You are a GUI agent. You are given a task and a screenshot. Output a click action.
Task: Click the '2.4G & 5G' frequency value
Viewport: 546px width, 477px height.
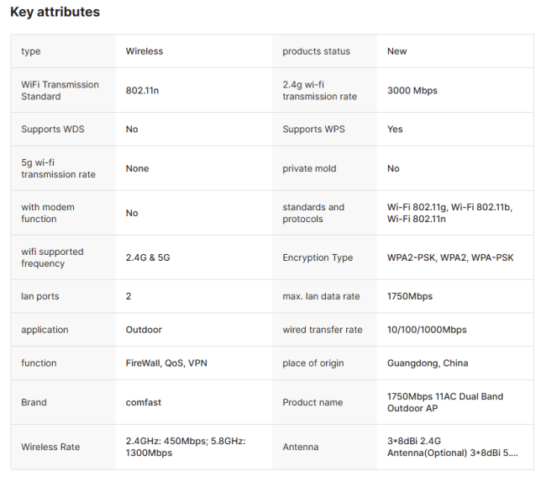click(148, 257)
